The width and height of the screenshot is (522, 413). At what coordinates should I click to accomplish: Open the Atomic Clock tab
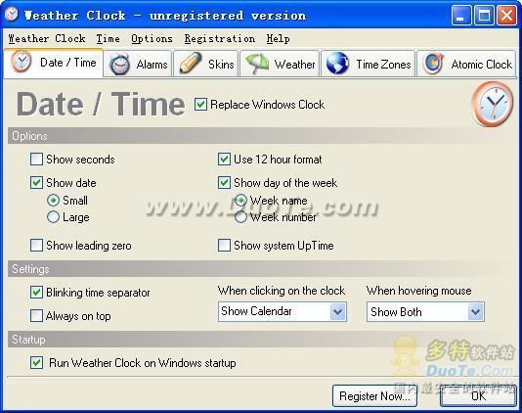(x=466, y=64)
